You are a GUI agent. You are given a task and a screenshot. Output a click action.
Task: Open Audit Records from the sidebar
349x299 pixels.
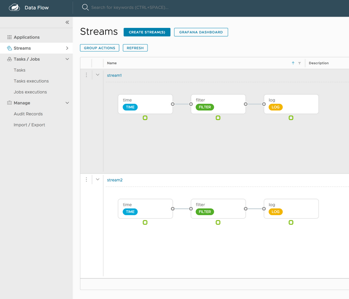[x=28, y=114]
